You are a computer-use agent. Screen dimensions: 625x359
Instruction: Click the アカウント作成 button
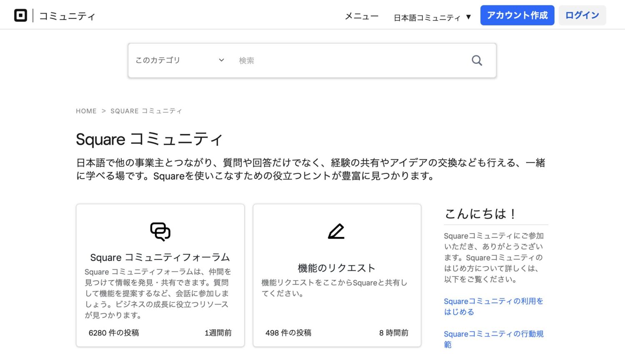point(517,15)
